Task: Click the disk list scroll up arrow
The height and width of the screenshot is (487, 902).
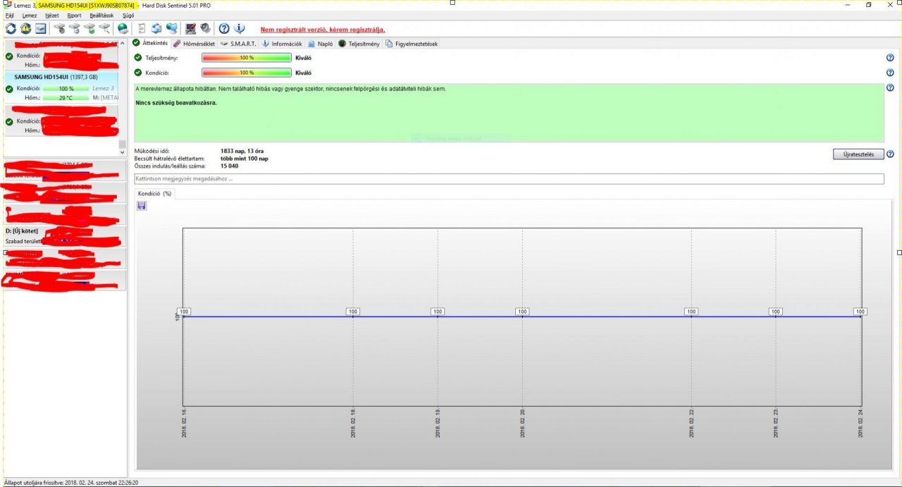Action: tap(122, 44)
